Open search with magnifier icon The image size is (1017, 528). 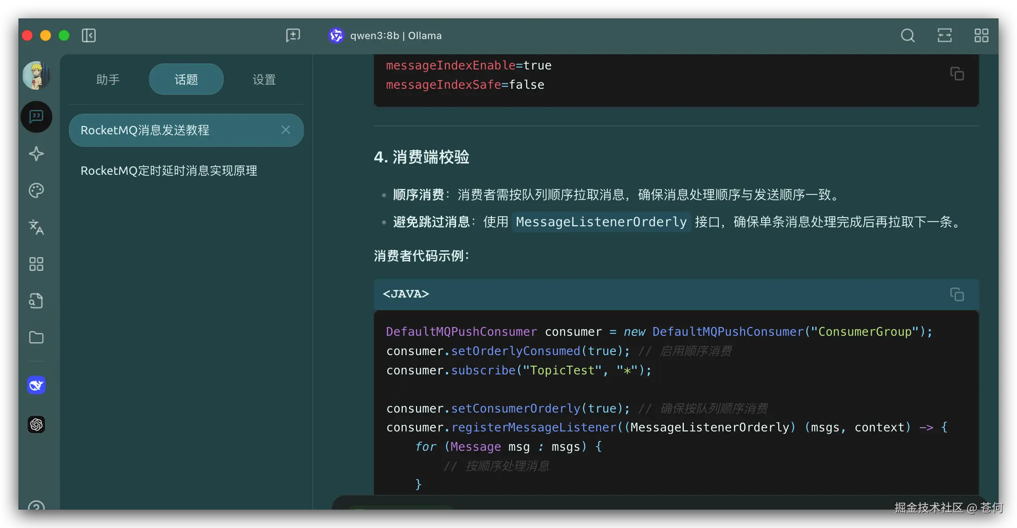[x=907, y=35]
